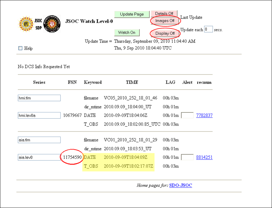
Task: Select the hmi.lev0a series field
Action: (39, 115)
